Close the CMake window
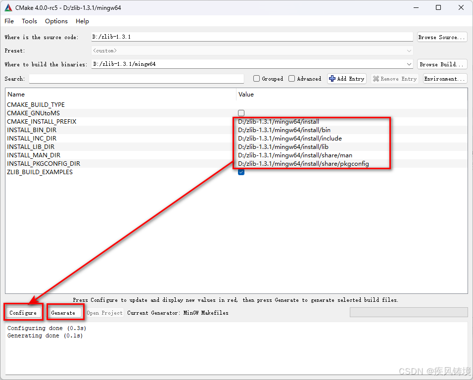The image size is (473, 380). tap(461, 7)
